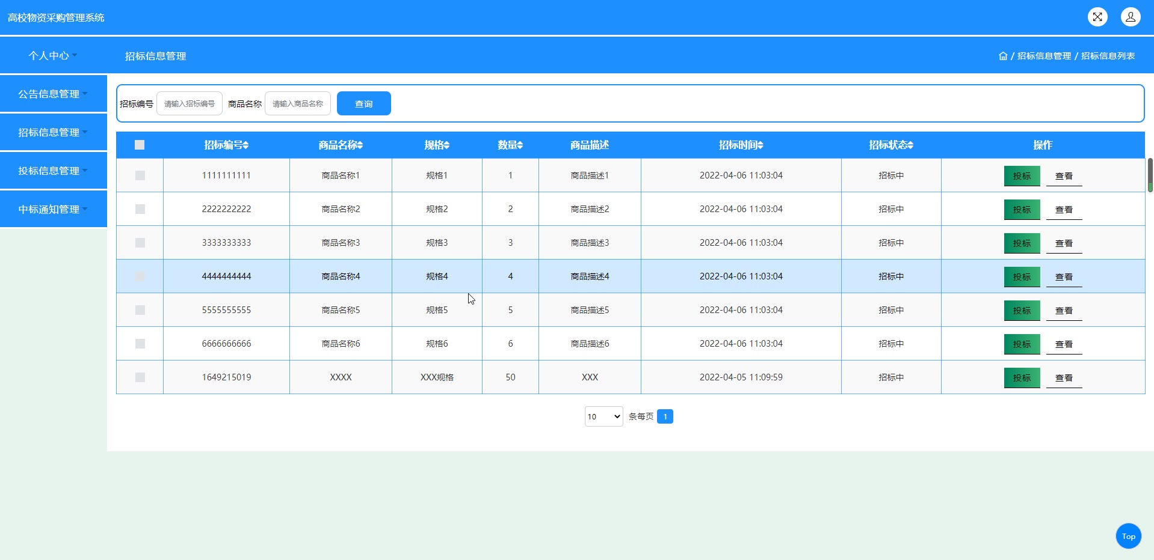
Task: Click 投标 button for row 2222222222
Action: pyautogui.click(x=1022, y=210)
